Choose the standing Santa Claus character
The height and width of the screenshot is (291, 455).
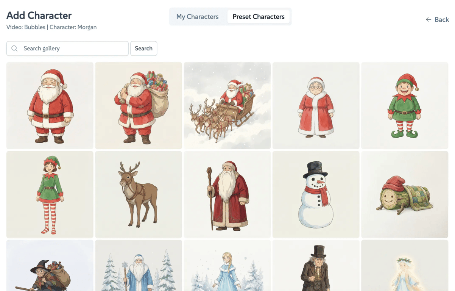[x=50, y=106]
